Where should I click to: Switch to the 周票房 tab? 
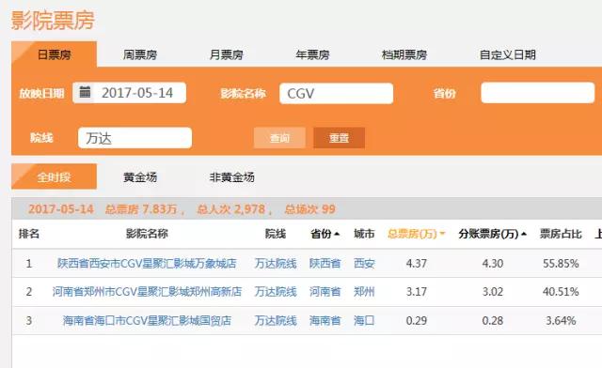point(140,54)
